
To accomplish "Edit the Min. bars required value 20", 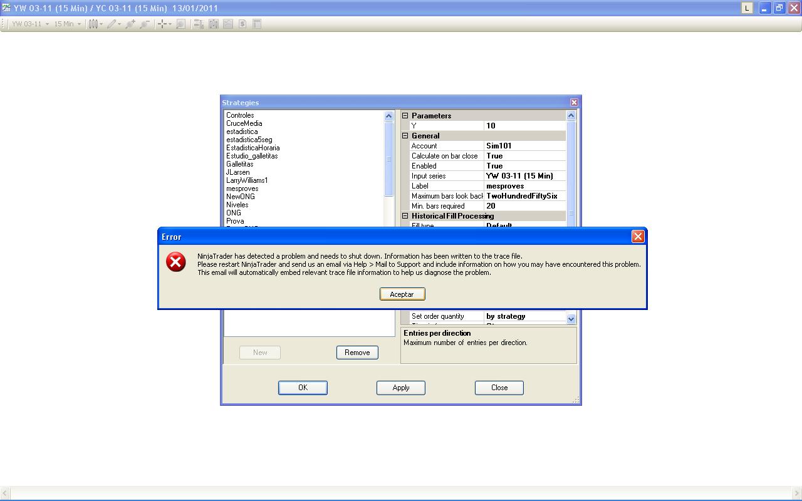I will coord(525,206).
